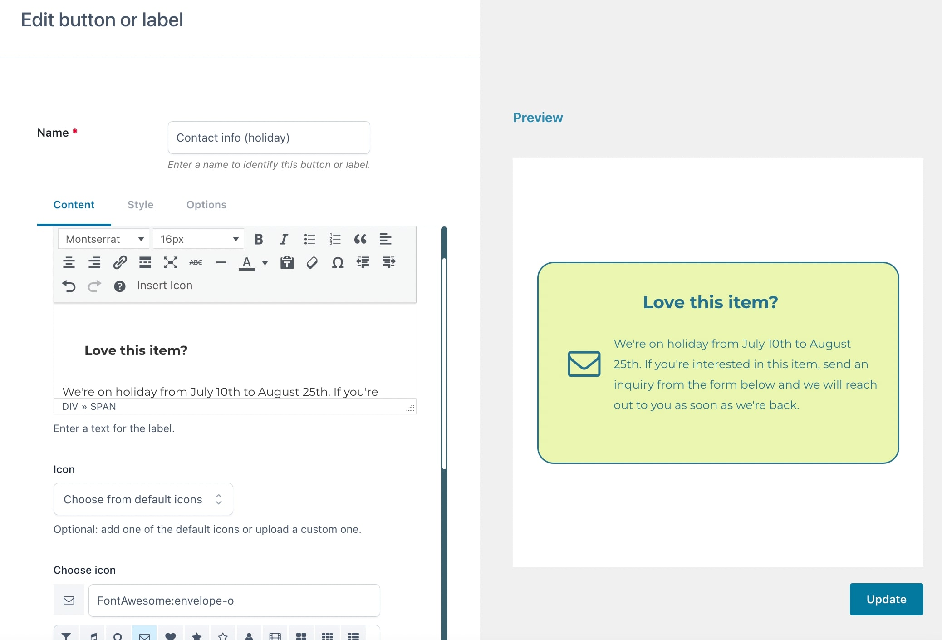942x640 pixels.
Task: Click the Insert Icon toolbar button
Action: (x=165, y=286)
